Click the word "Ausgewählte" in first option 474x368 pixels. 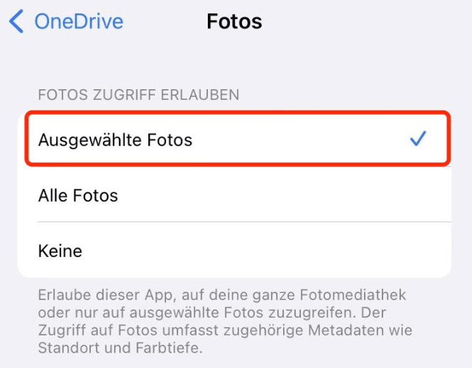coord(90,140)
